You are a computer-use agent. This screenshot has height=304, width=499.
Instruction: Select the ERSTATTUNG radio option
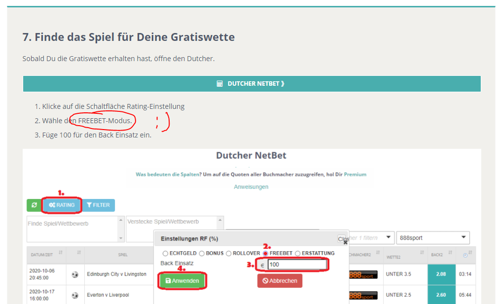coord(297,253)
